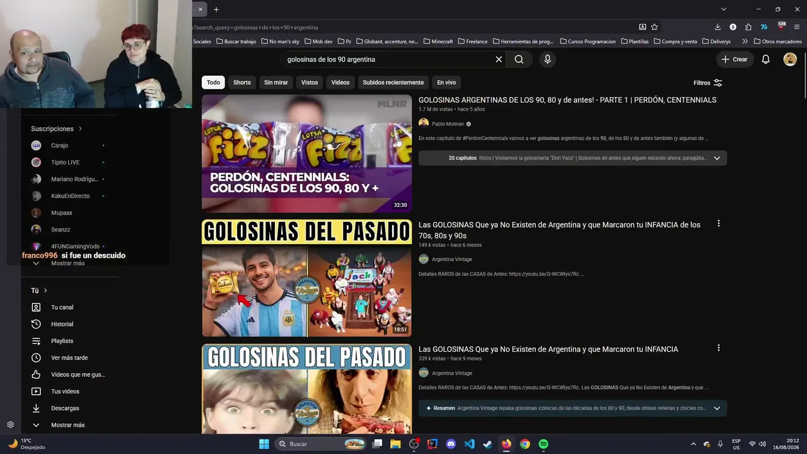The image size is (807, 454).
Task: Expand the Resumen summary section
Action: [717, 408]
